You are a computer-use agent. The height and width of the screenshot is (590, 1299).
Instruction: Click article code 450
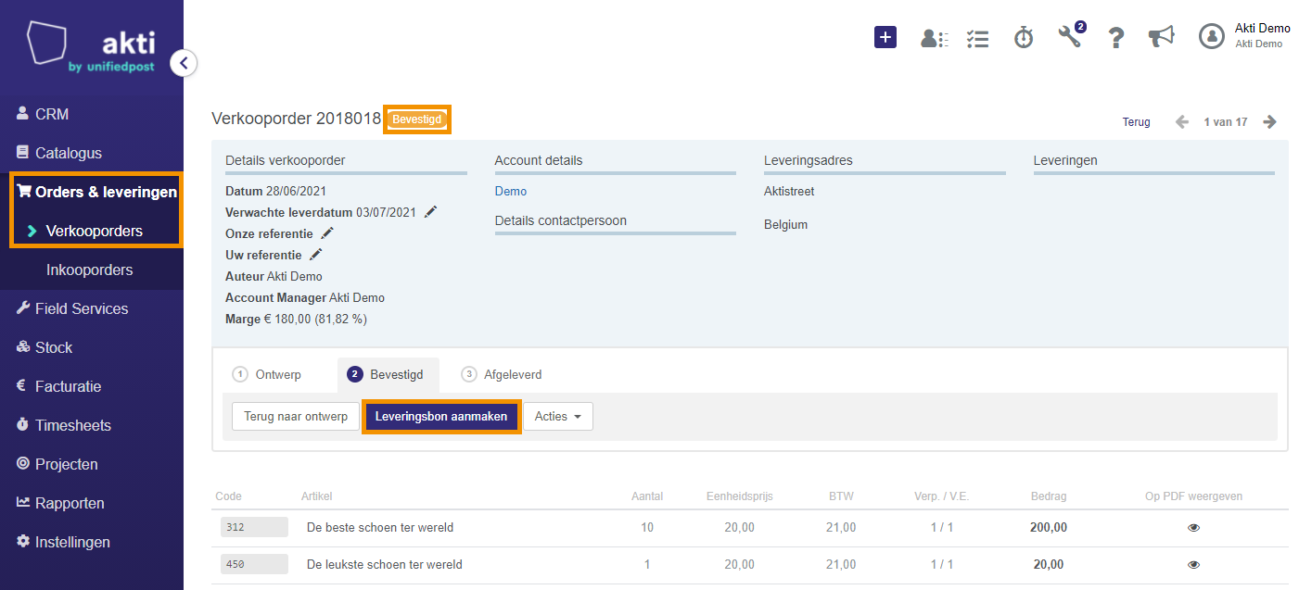pyautogui.click(x=254, y=564)
